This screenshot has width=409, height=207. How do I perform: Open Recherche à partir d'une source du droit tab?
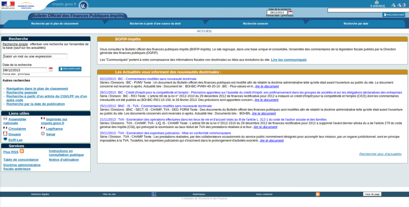[x=155, y=24]
